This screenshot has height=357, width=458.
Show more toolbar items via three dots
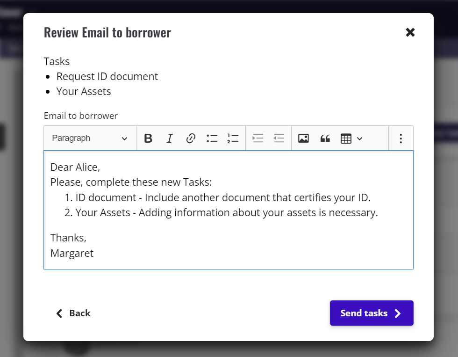click(x=401, y=138)
